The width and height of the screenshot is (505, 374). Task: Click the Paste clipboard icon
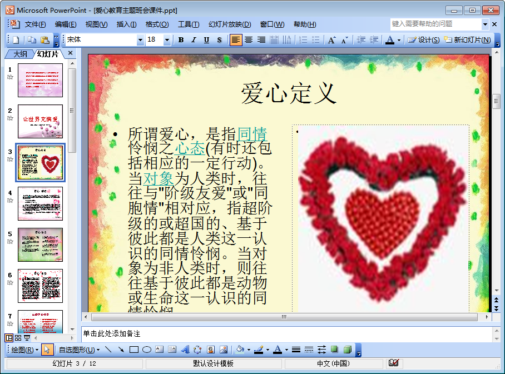pos(44,40)
